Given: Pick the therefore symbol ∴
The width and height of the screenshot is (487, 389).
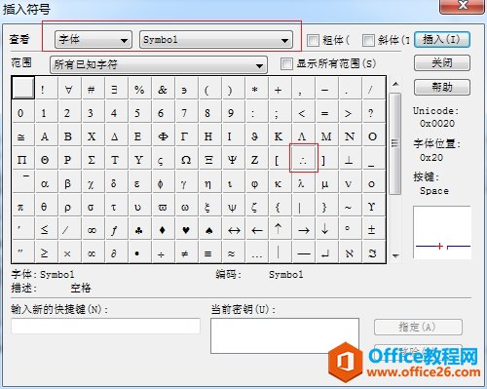Looking at the screenshot, I should pyautogui.click(x=303, y=159).
